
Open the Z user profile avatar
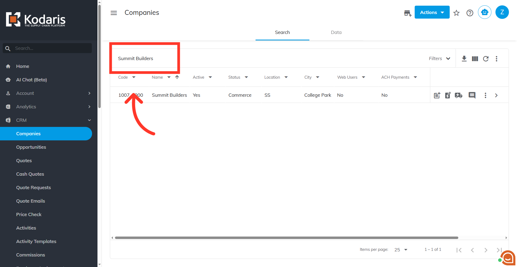click(502, 12)
